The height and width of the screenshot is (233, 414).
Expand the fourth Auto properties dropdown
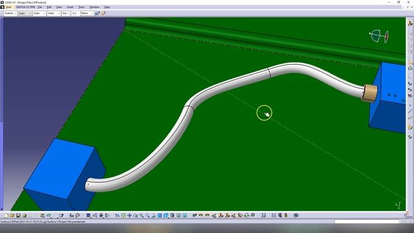(x=54, y=13)
